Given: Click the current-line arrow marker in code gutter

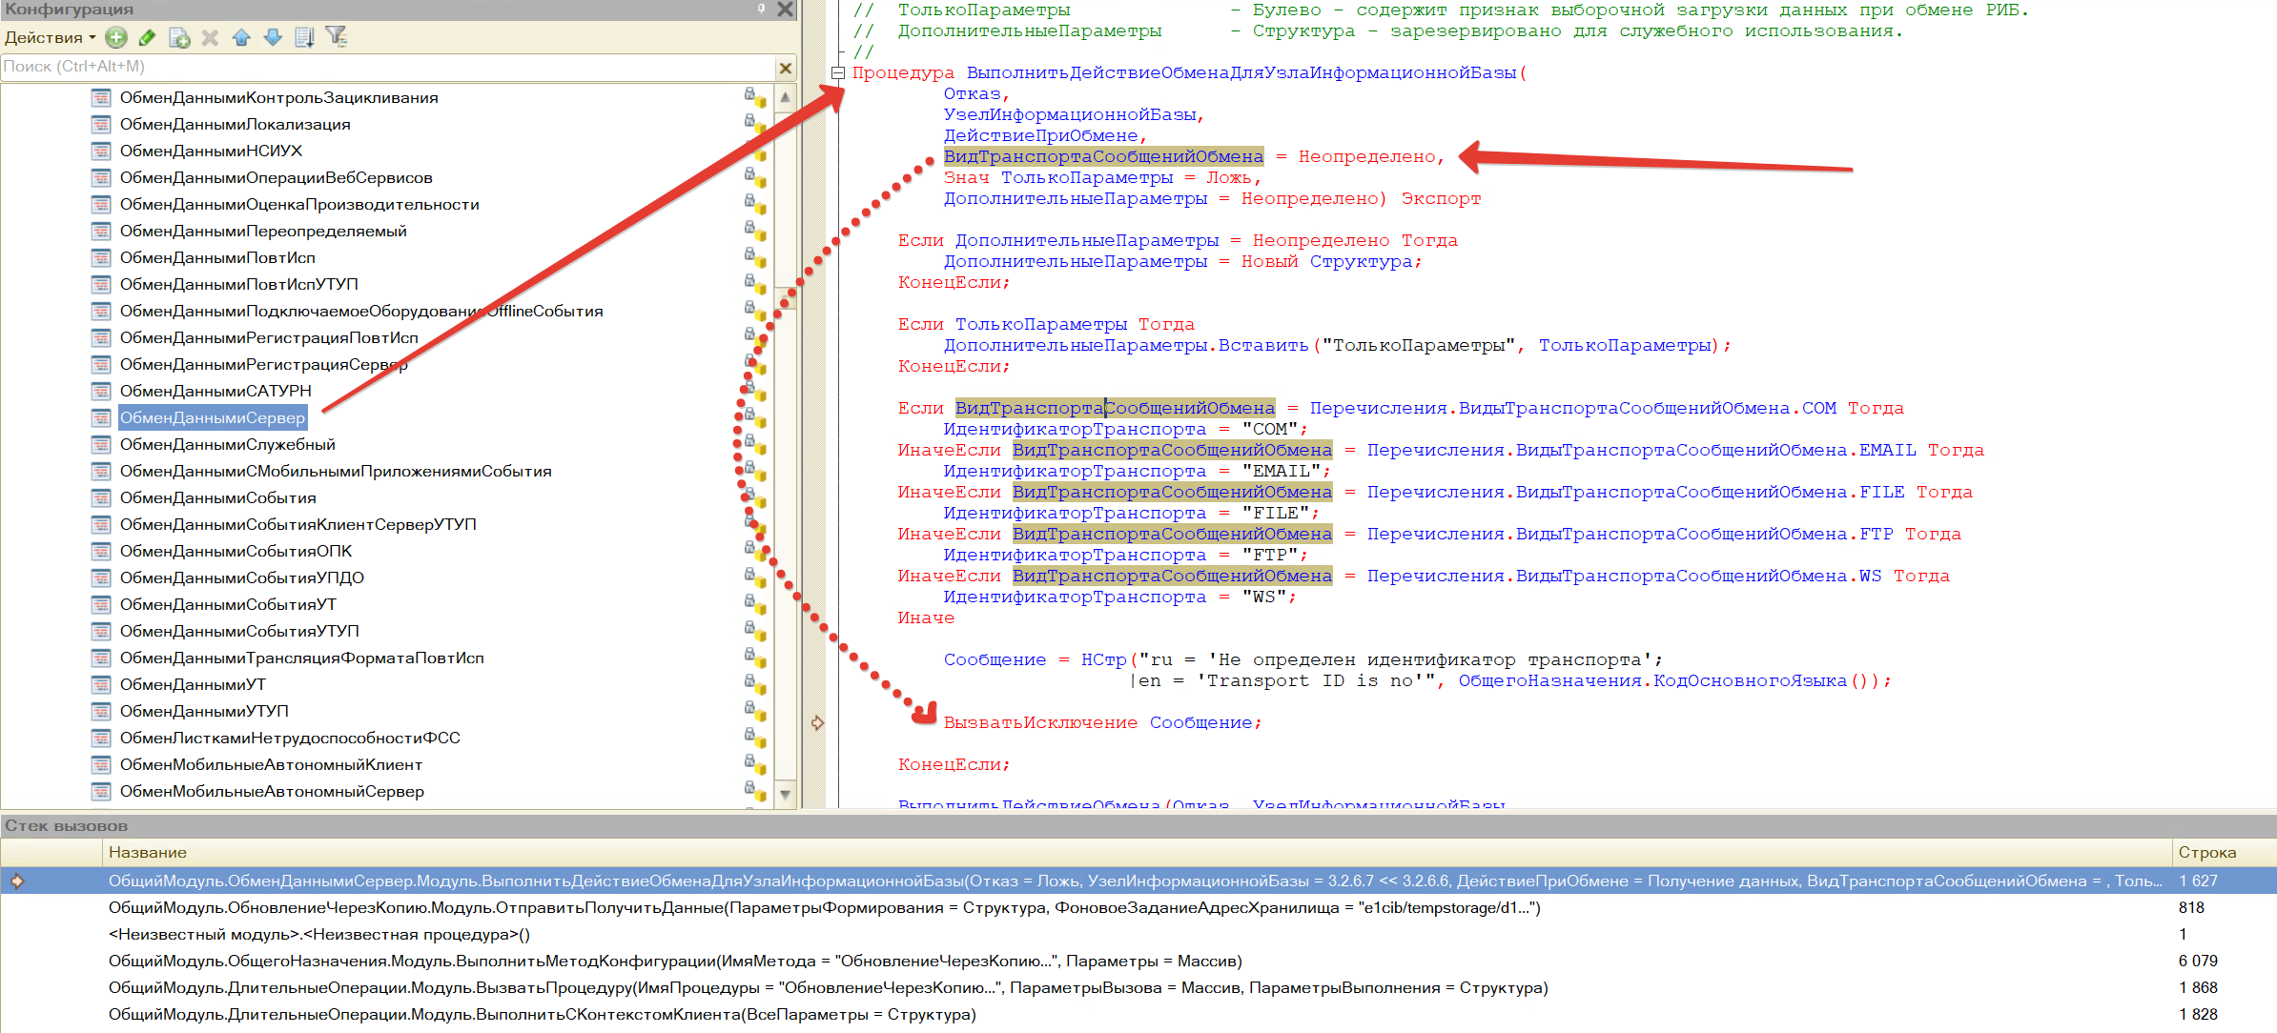Looking at the screenshot, I should click(x=817, y=722).
